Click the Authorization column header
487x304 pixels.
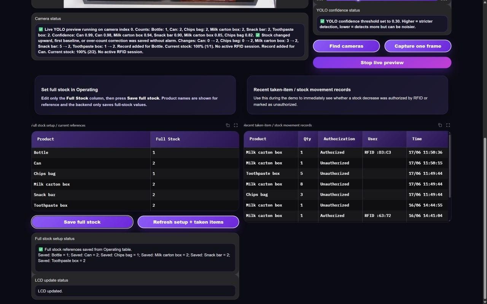340,139
